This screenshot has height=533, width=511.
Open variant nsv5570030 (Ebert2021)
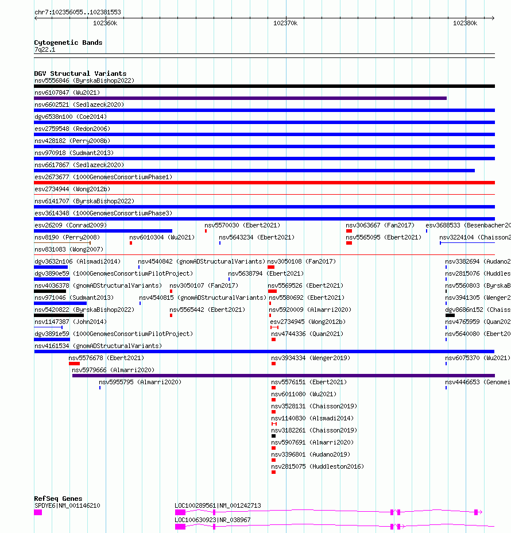coord(242,225)
